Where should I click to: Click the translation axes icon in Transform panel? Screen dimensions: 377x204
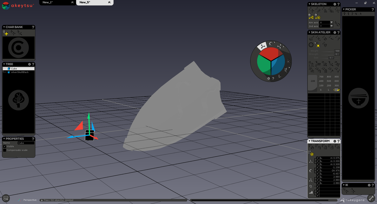click(311, 161)
